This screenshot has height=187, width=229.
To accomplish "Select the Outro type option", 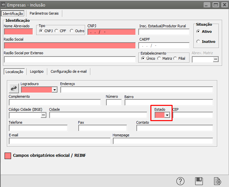I will pyautogui.click(x=71, y=31).
